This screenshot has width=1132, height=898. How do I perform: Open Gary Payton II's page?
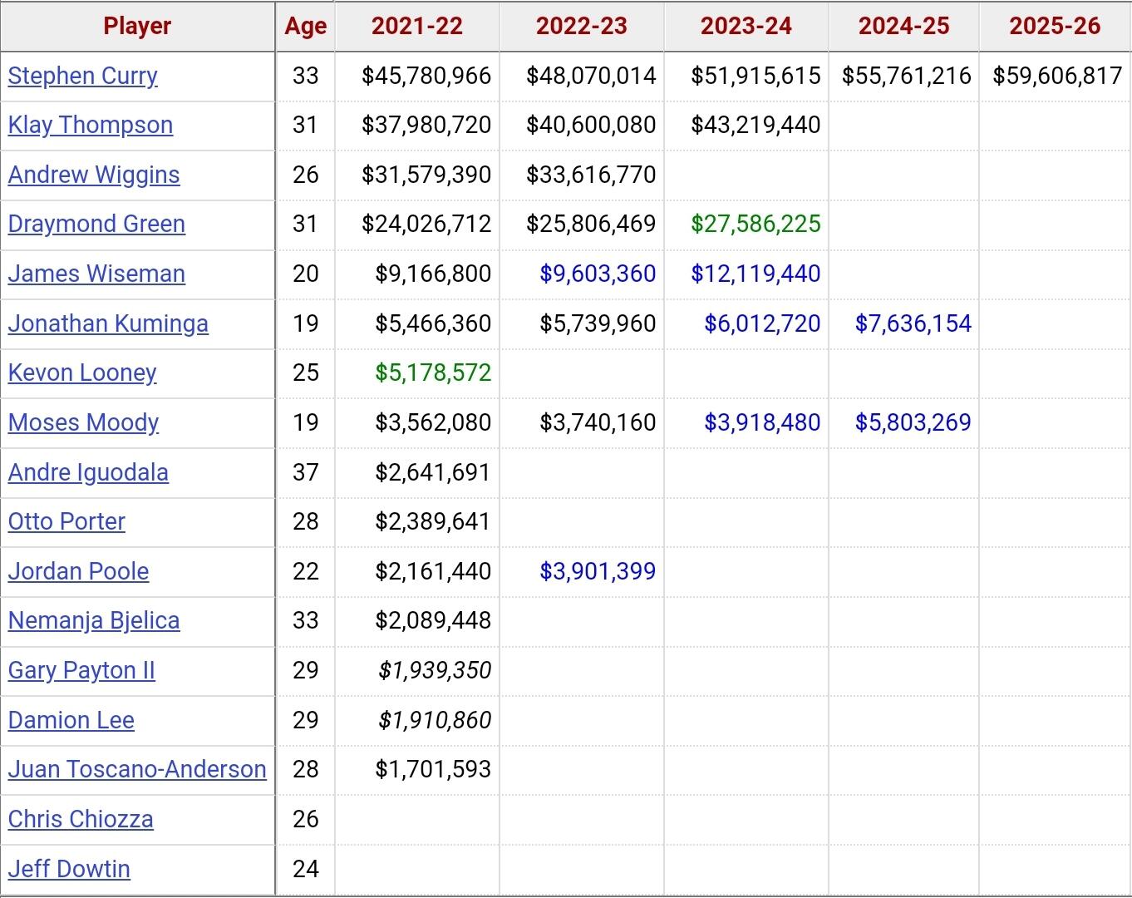point(81,670)
